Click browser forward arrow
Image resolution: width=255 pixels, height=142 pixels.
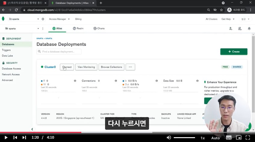[10, 10]
